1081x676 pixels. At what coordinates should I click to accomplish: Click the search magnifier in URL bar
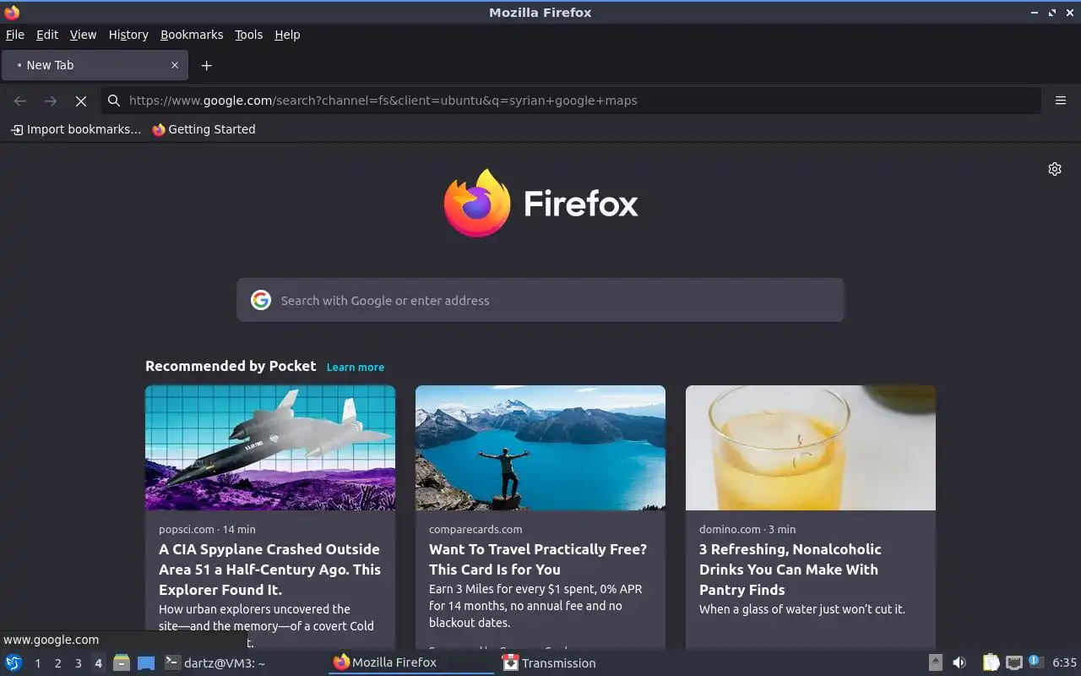pos(114,101)
